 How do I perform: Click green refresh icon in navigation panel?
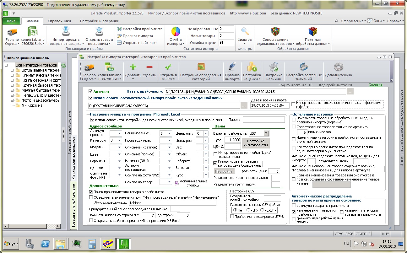click(63, 65)
